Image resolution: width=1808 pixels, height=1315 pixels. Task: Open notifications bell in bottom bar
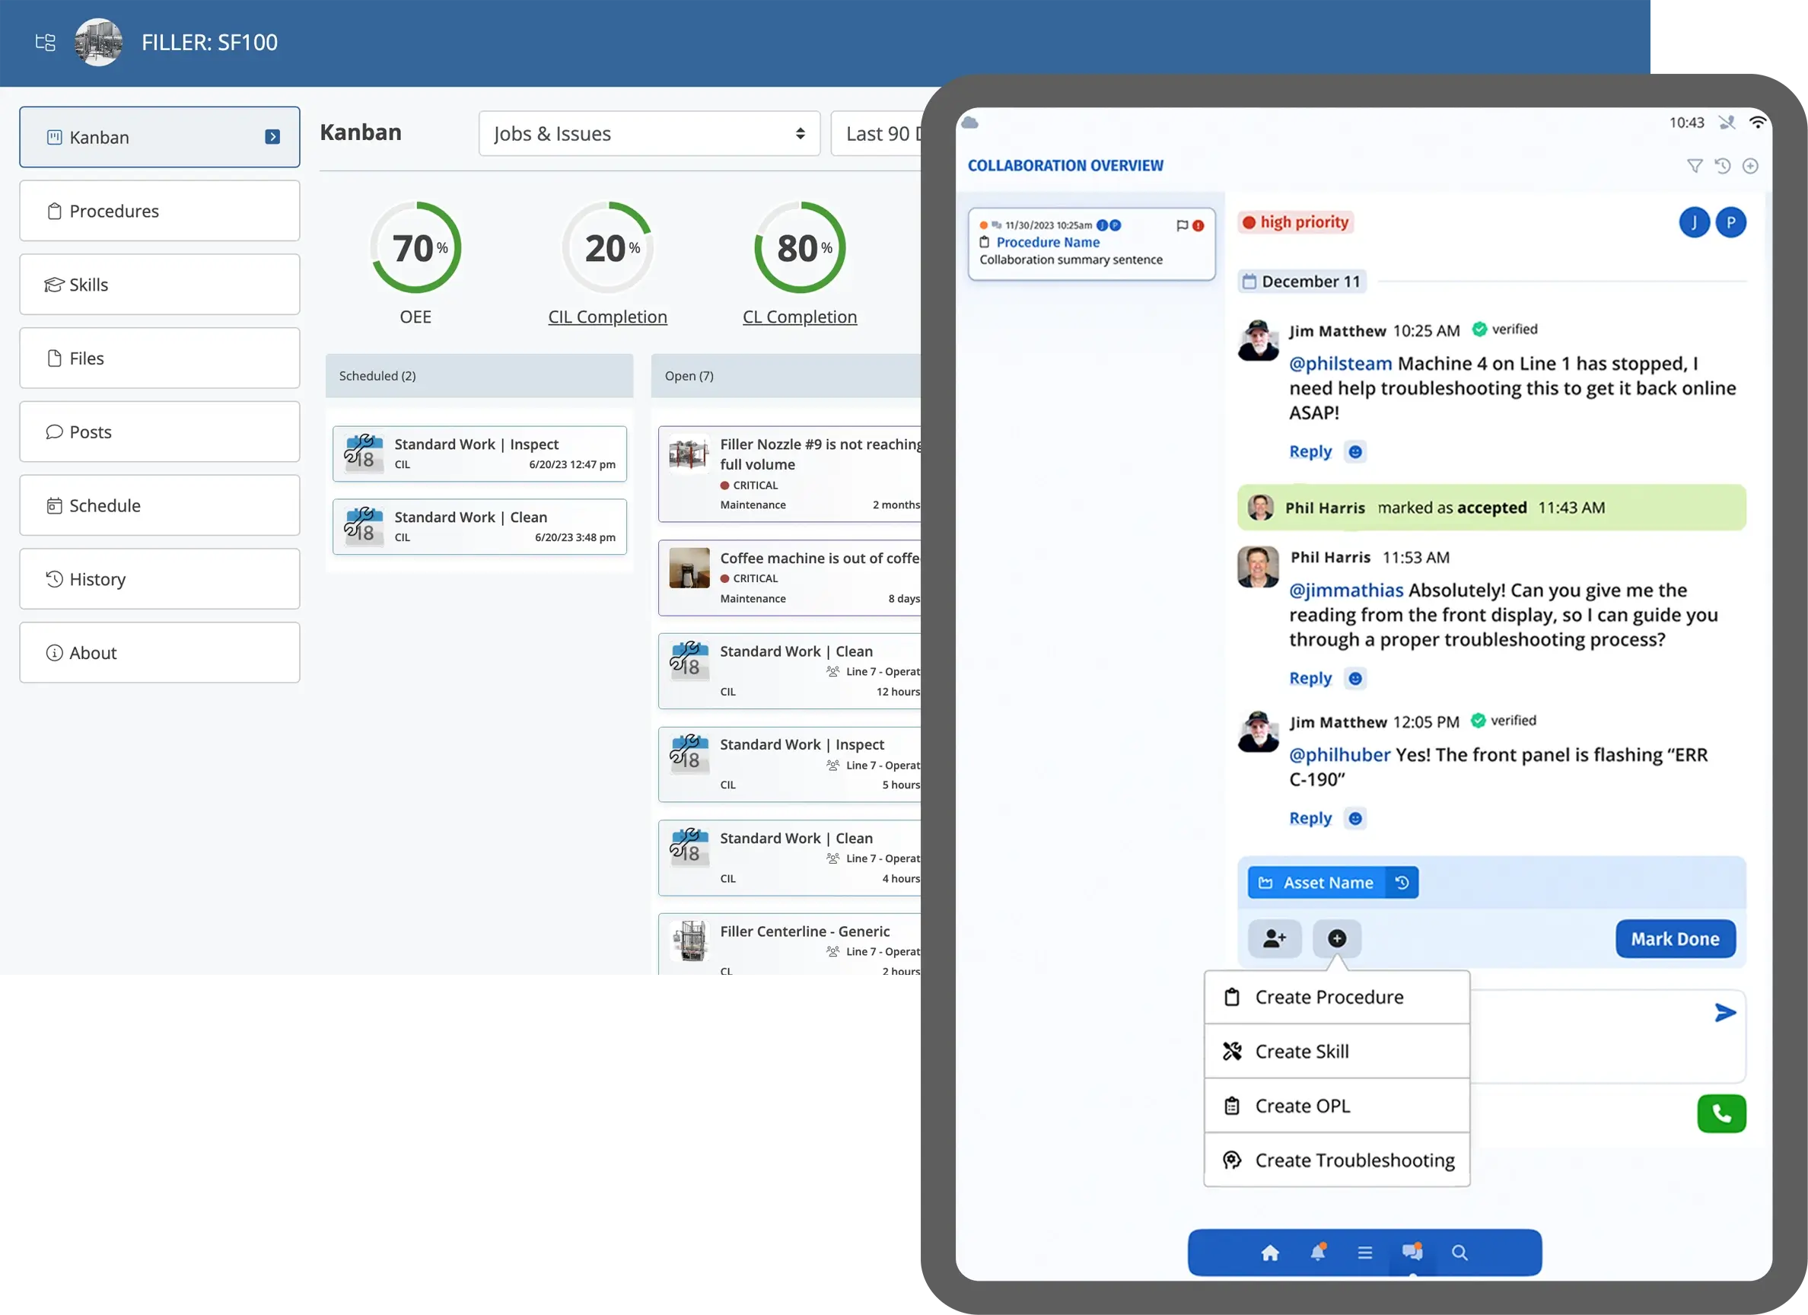(1319, 1252)
